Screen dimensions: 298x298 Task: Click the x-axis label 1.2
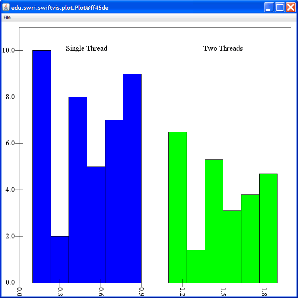182,292
